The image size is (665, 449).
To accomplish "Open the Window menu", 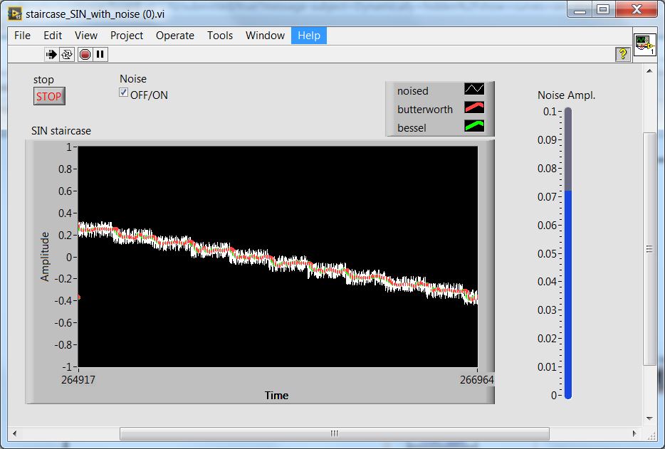I will coord(265,36).
